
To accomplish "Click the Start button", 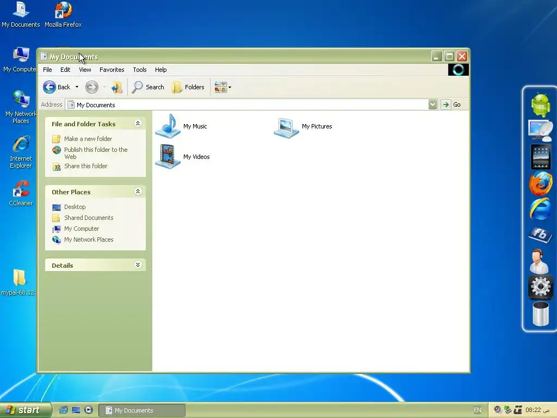I will click(26, 410).
